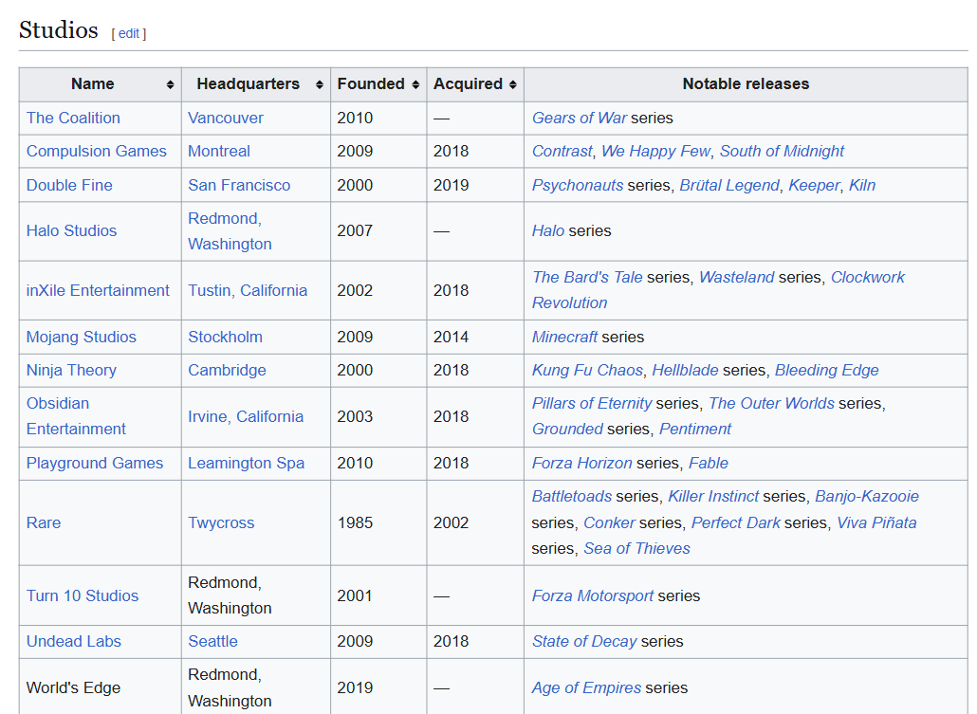This screenshot has height=714, width=977.
Task: Open Contrast game link
Action: [x=562, y=152]
